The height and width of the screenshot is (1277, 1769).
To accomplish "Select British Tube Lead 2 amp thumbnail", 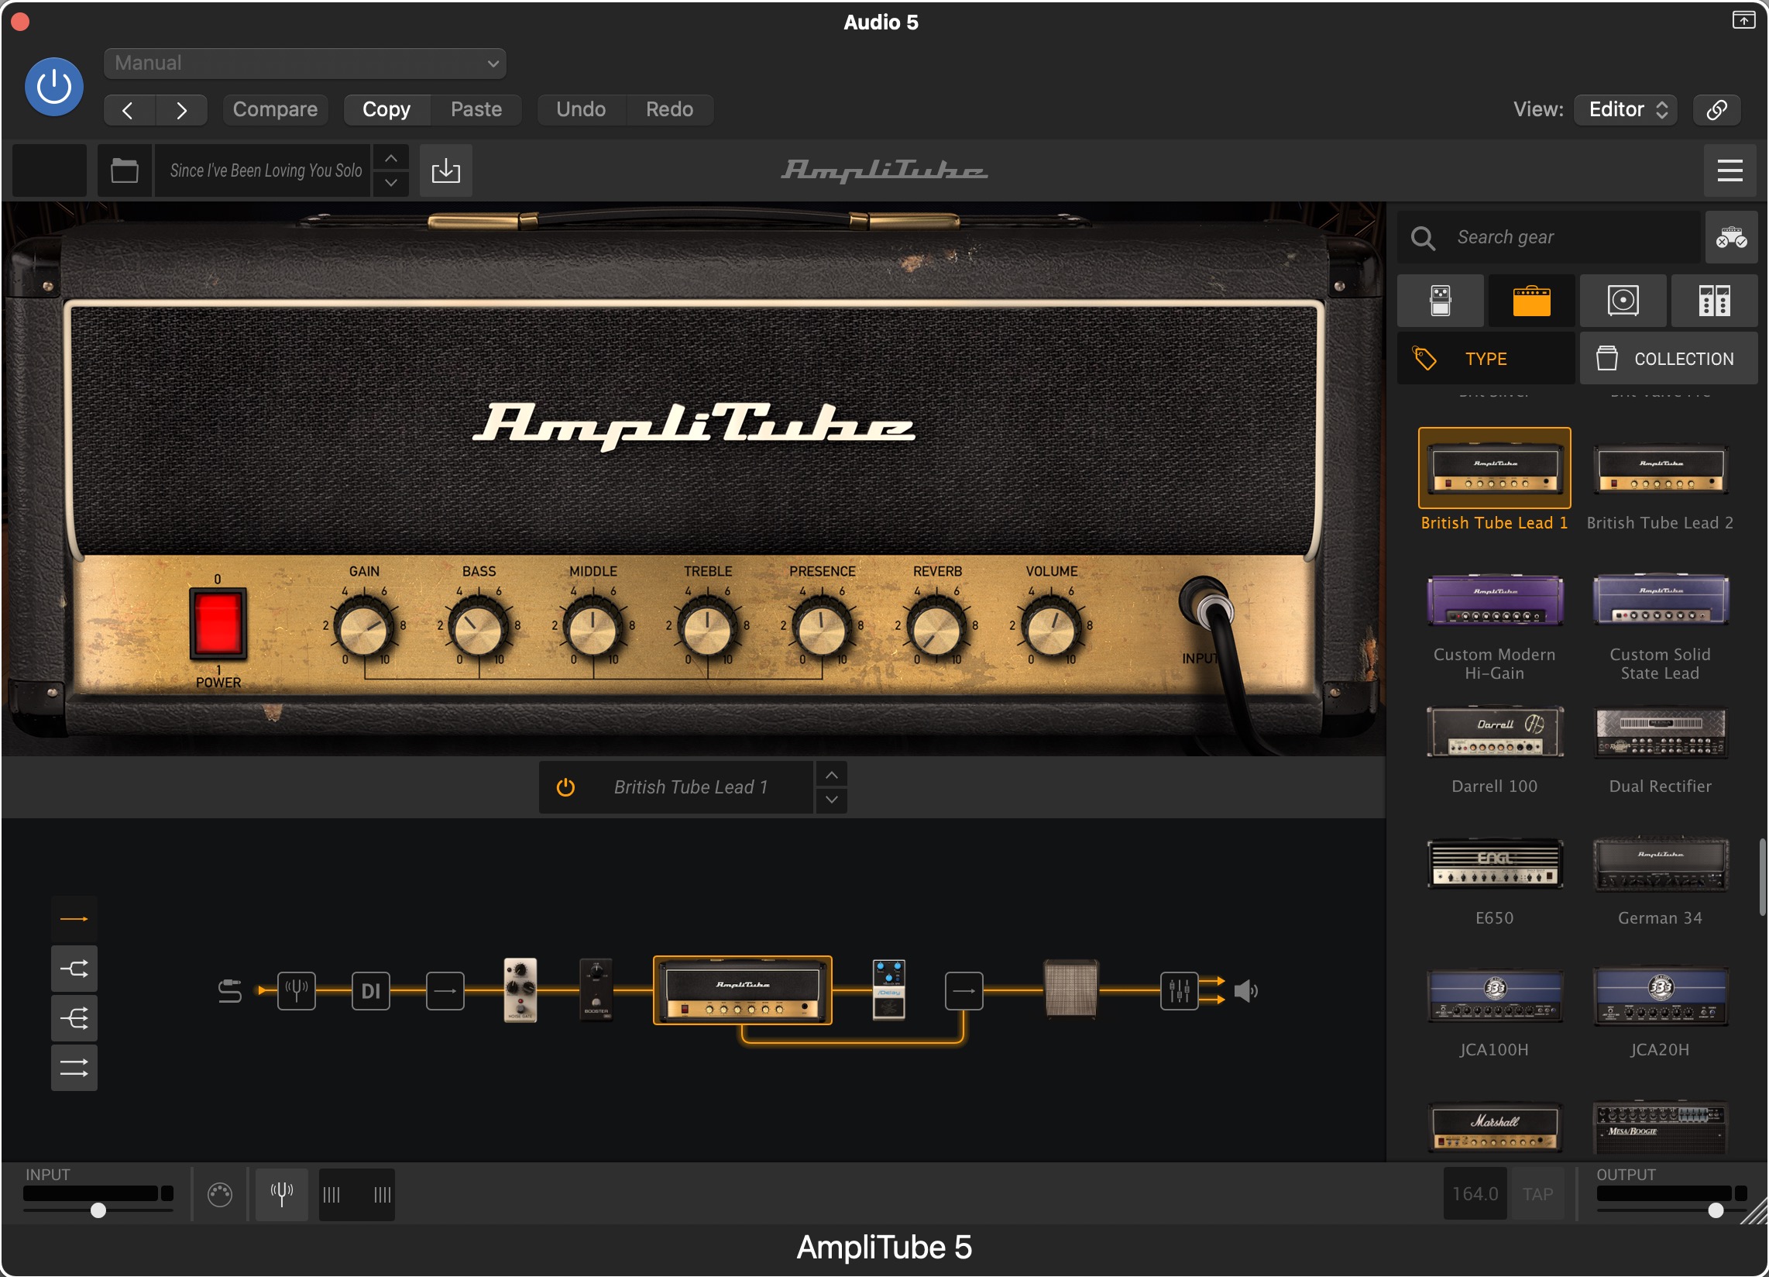I will coord(1661,468).
